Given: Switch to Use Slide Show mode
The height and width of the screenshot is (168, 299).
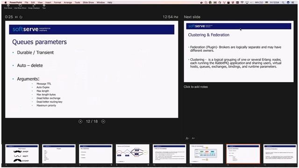Looking at the screenshot, I should click(x=20, y=7).
